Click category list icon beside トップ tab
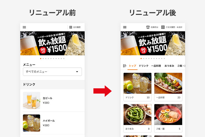 [124, 66]
